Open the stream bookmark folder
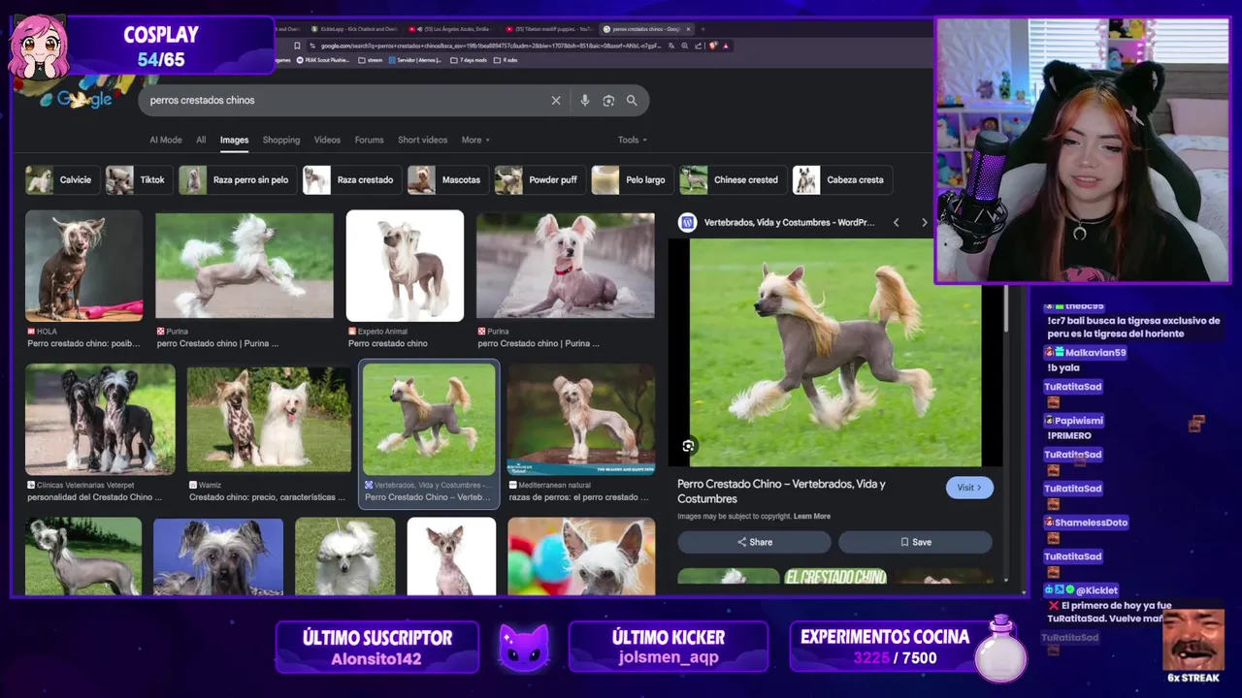 (371, 60)
